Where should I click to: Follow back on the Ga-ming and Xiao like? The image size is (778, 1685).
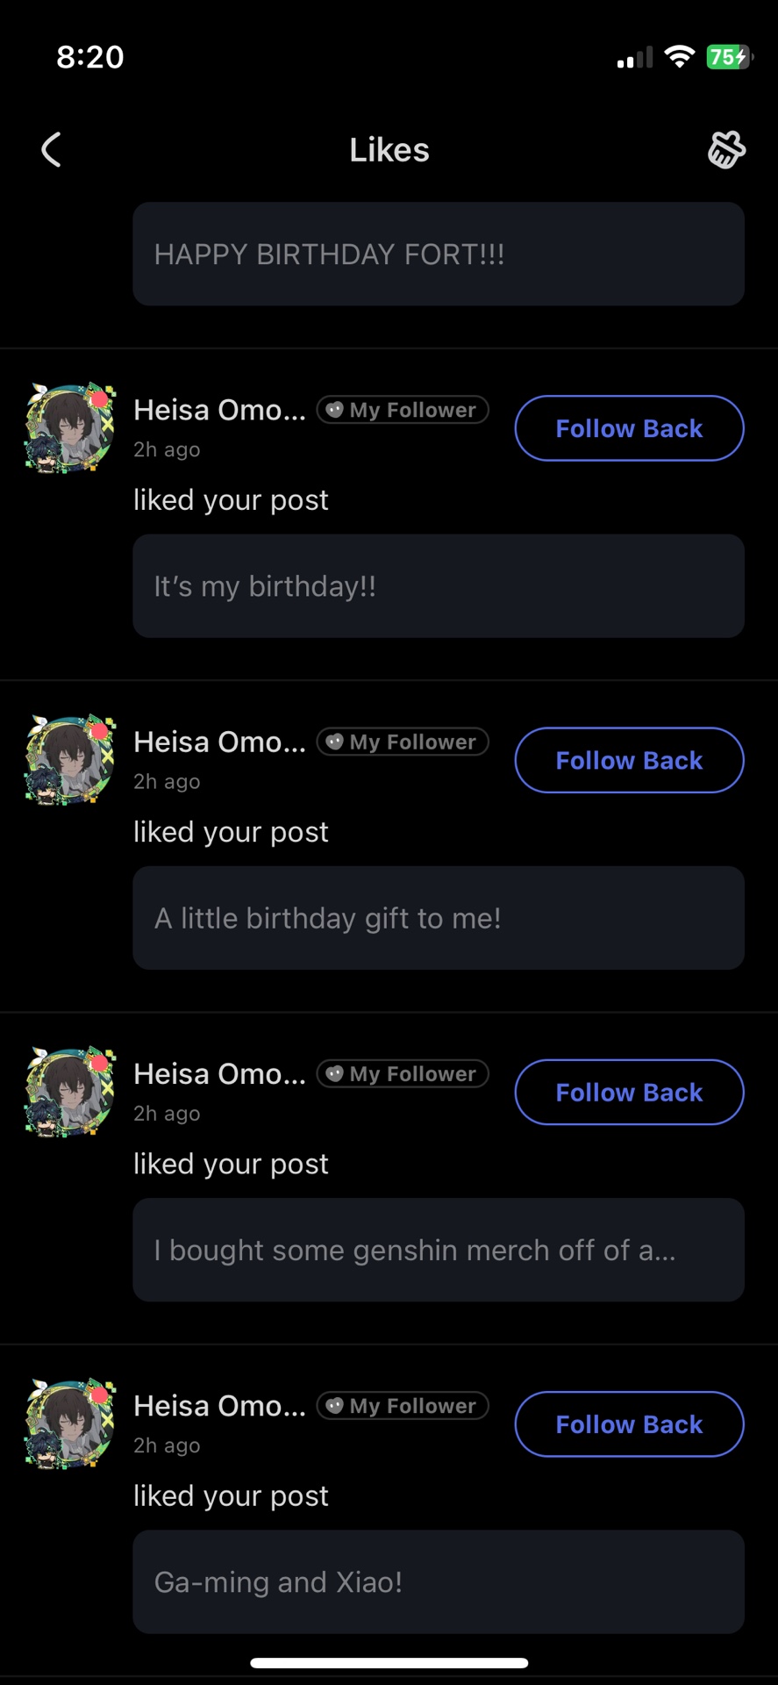(629, 1423)
